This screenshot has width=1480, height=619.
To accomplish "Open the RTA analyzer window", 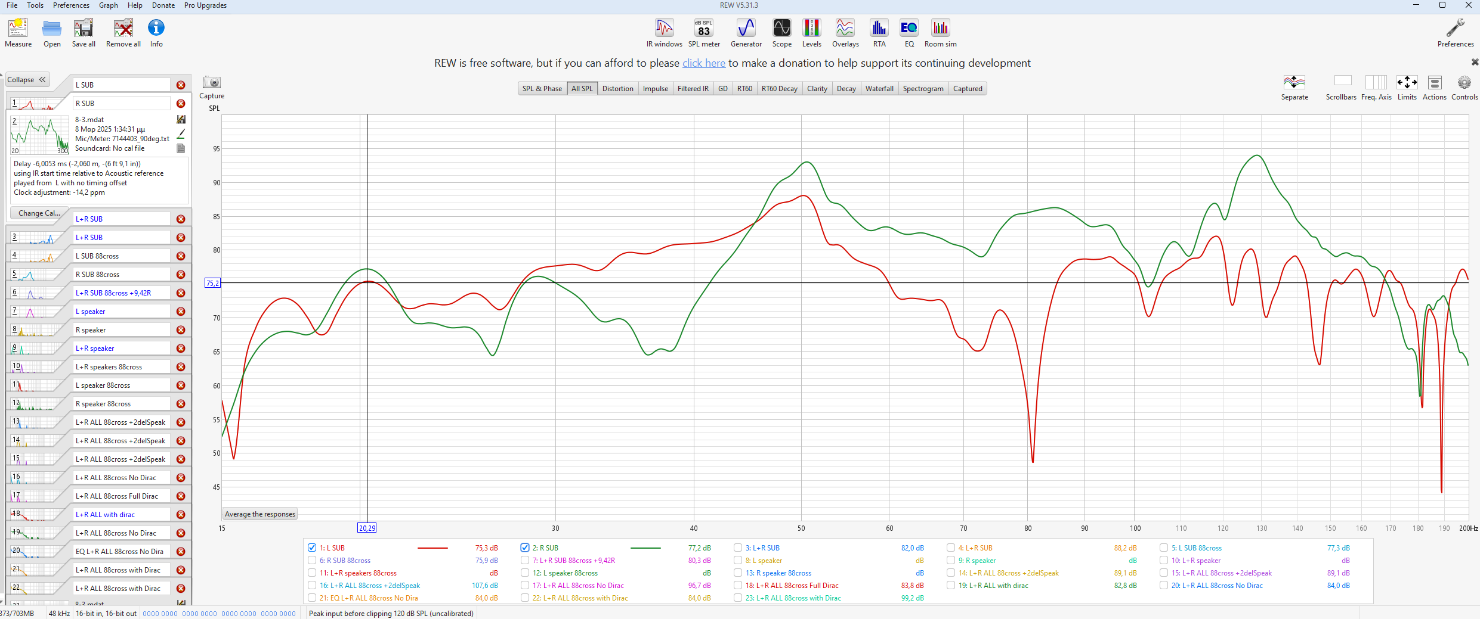I will pos(879,32).
